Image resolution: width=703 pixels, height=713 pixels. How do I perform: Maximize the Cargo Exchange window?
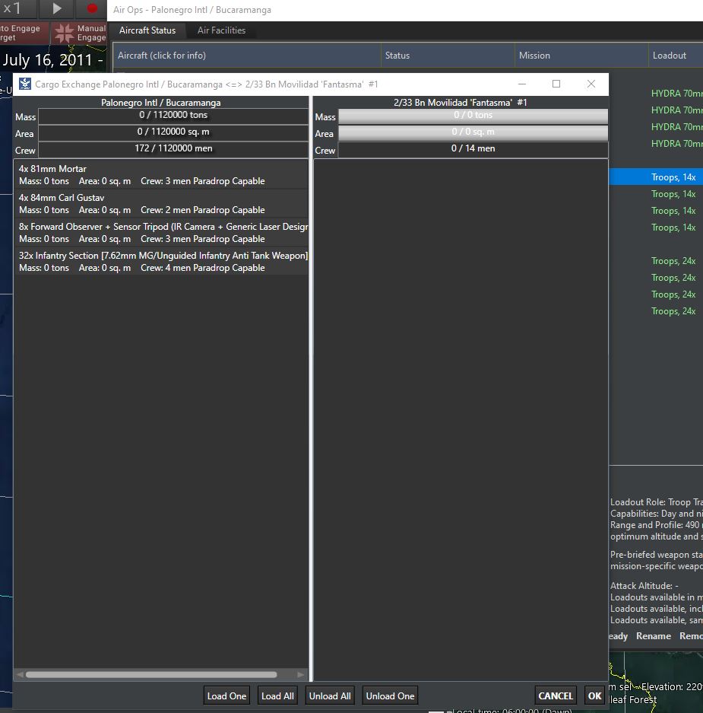(556, 84)
